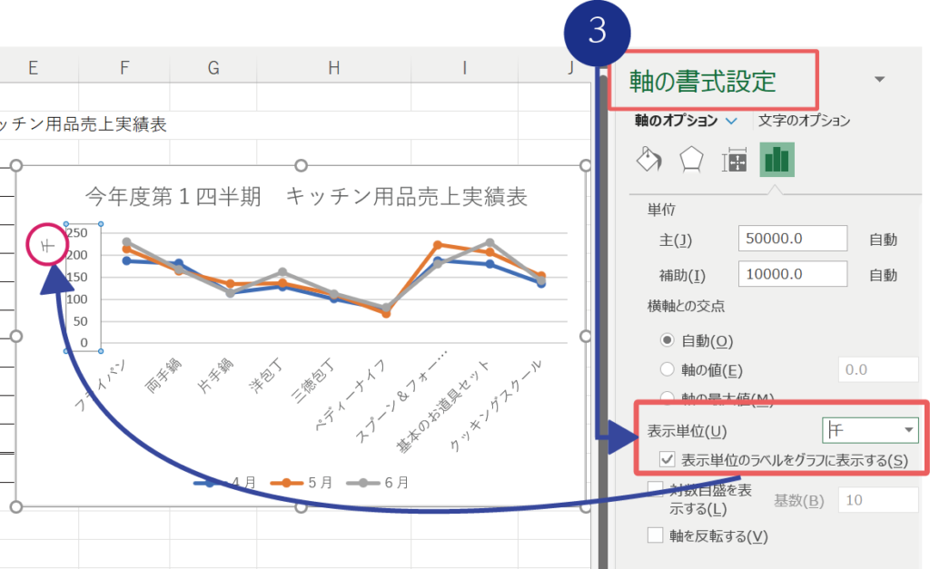The height and width of the screenshot is (569, 930).
Task: Enable 対数目盛を表示する checkbox
Action: [656, 490]
